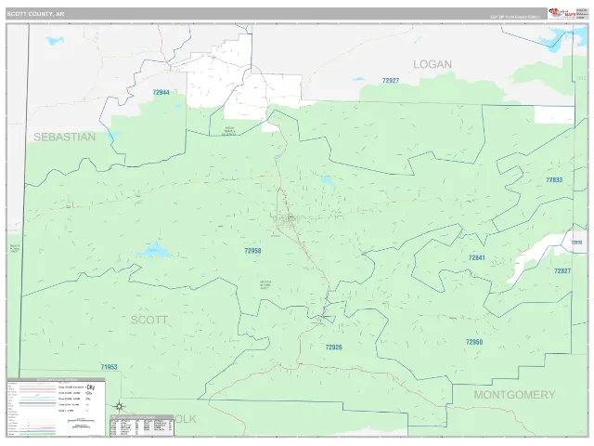Open the map legend box
594x446 pixels.
click(x=56, y=407)
